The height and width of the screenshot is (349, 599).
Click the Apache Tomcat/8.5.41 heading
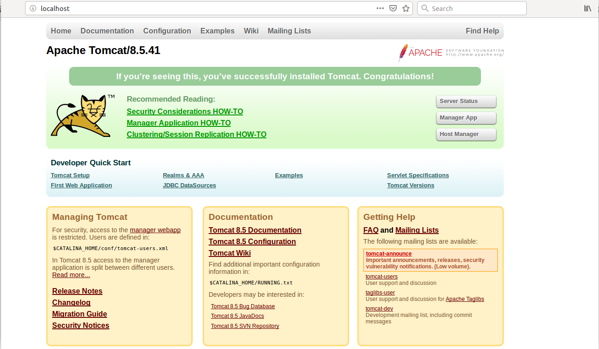[x=103, y=50]
